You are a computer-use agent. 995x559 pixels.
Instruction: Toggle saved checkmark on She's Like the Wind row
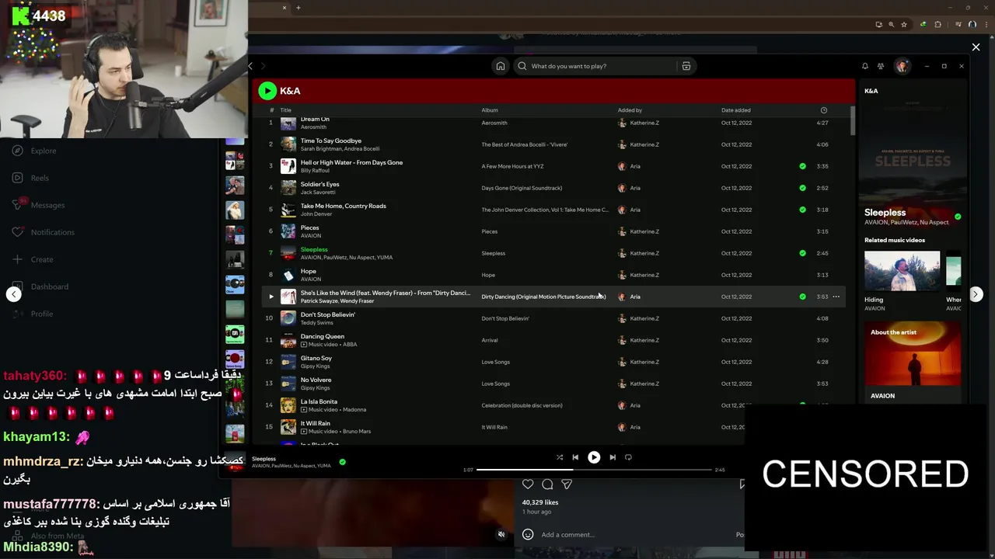(803, 297)
